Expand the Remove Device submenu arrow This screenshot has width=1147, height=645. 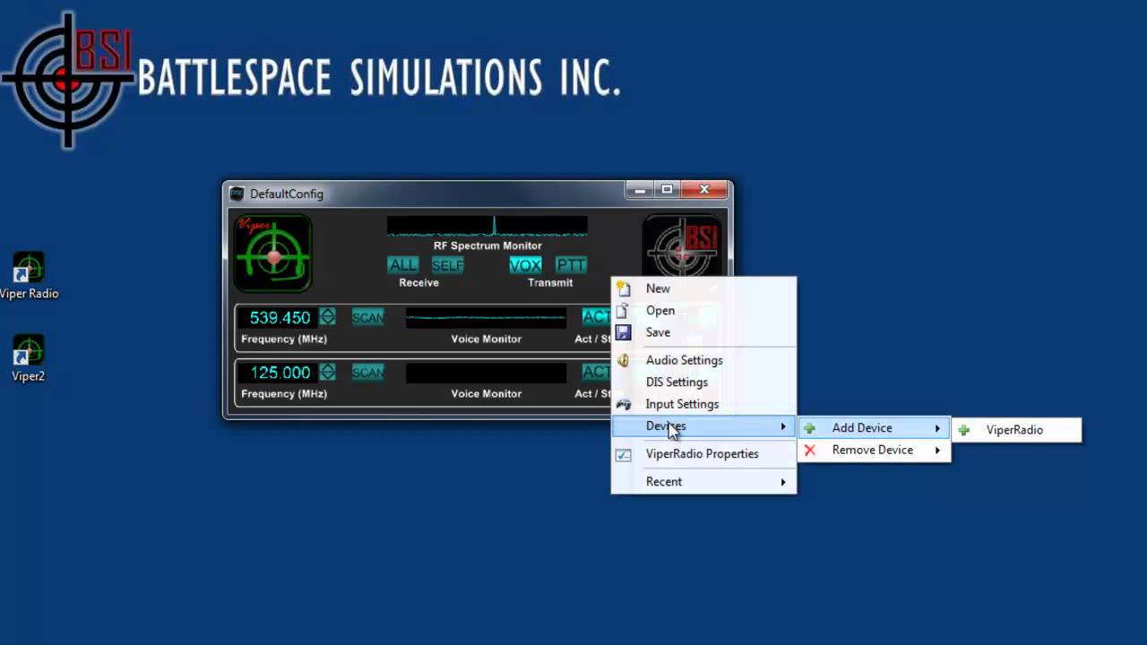coord(938,450)
